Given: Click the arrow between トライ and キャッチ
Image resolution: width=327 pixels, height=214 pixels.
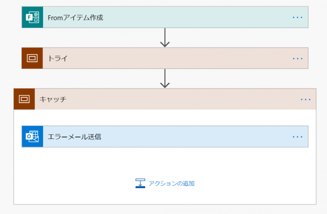Looking at the screenshot, I should click(x=165, y=78).
